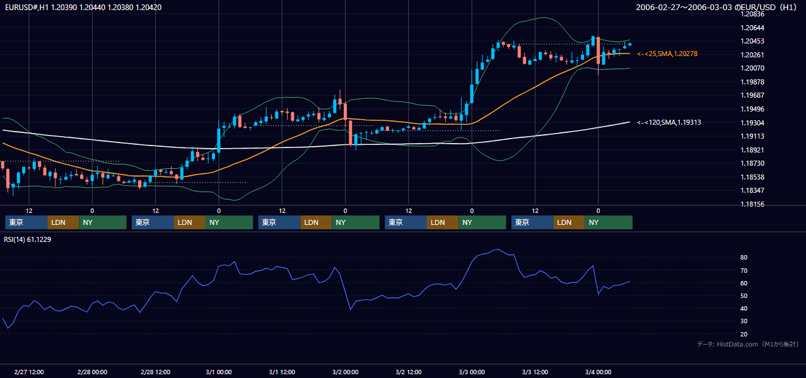Click RSI scale value 60
Image resolution: width=806 pixels, height=378 pixels.
[744, 283]
